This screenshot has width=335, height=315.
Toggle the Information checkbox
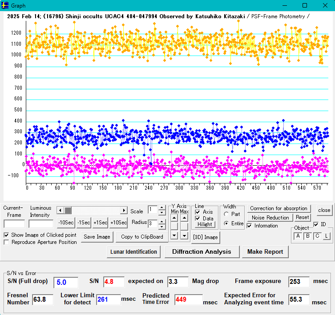[x=250, y=226]
